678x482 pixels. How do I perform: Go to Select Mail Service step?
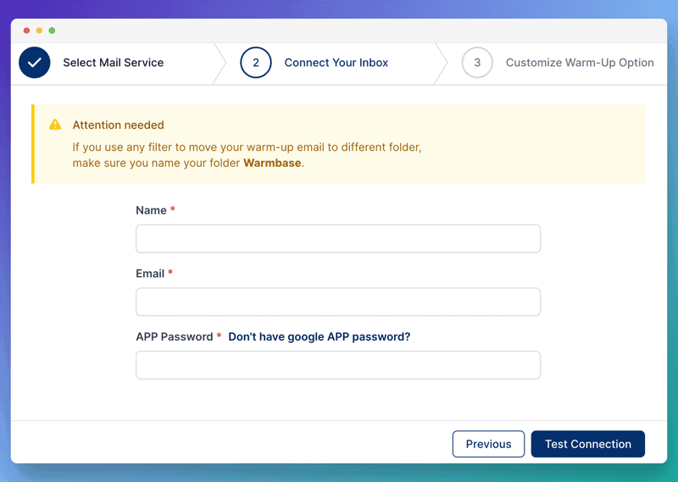pyautogui.click(x=114, y=63)
